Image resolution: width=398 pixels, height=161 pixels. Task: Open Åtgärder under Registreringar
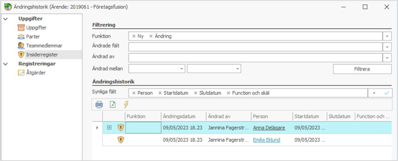tap(35, 73)
